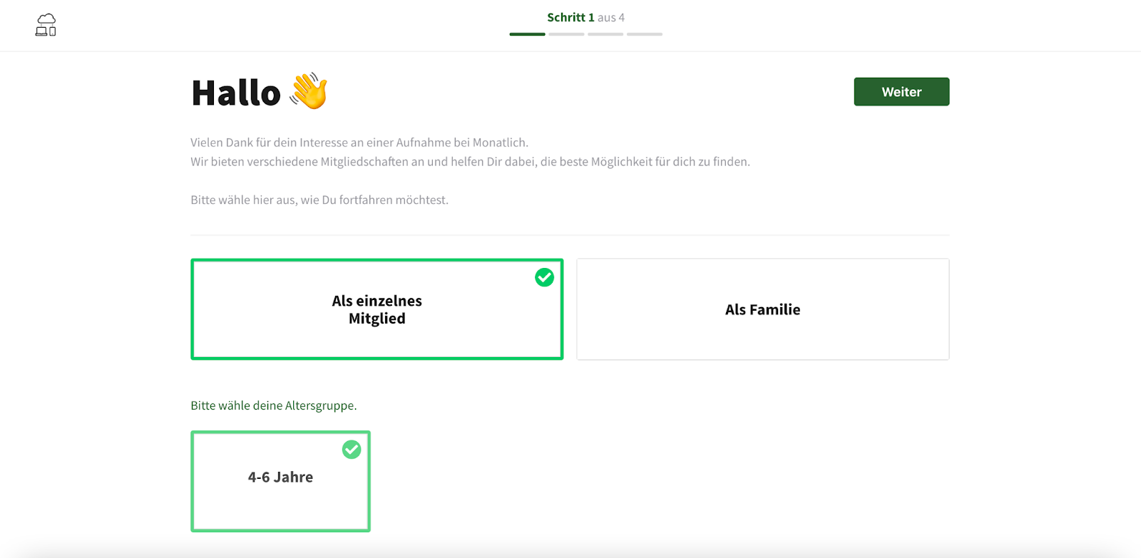
Task: Click checkmark icon on 4-6 Jahre card
Action: (x=352, y=450)
